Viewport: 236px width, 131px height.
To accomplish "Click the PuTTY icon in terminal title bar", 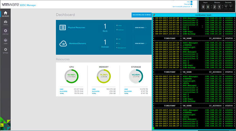I will click(x=154, y=15).
